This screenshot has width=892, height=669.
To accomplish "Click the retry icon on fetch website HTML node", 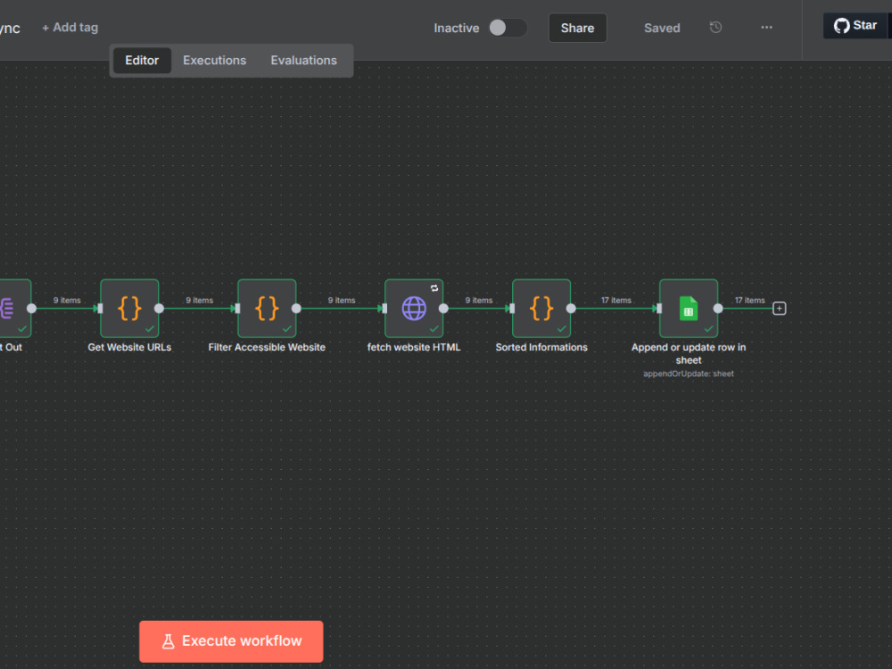I will pos(434,288).
